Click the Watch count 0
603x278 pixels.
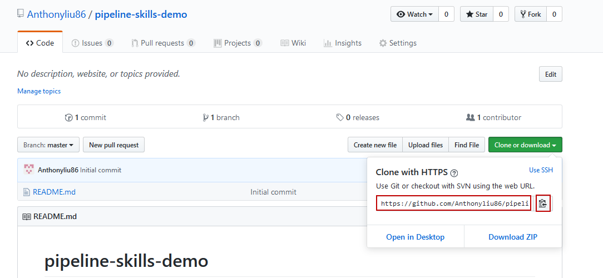[446, 14]
